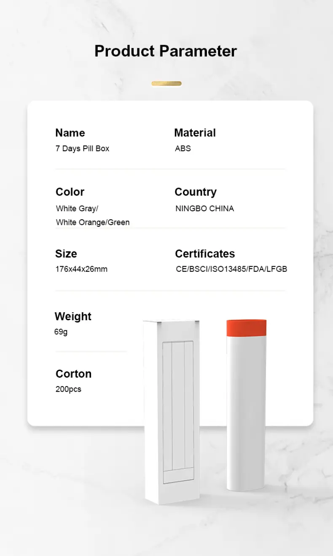Click the 7 Days Pill Box text
Screen dimensions: 333x556
pos(82,149)
